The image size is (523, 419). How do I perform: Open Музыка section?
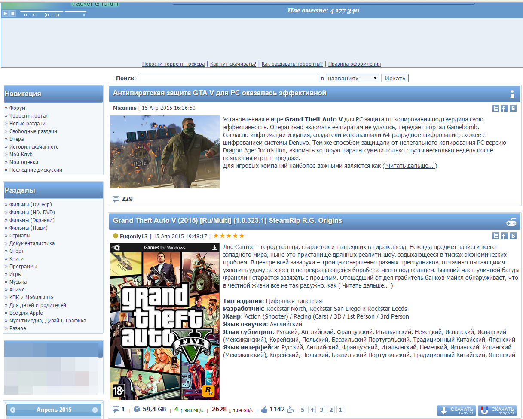[18, 282]
